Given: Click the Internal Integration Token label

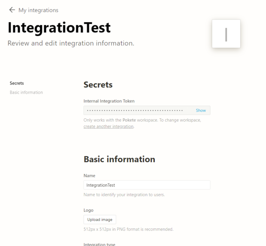Looking at the screenshot, I should [109, 101].
